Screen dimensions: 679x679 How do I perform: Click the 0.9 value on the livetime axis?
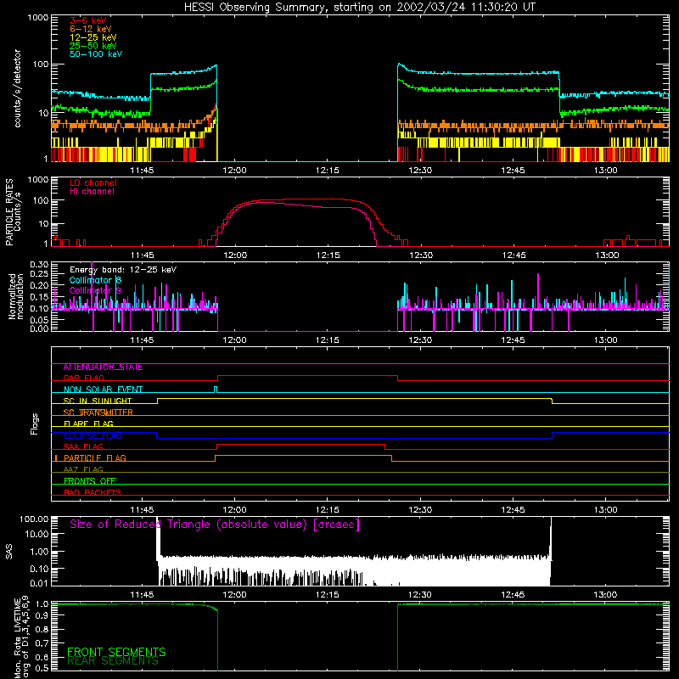click(x=42, y=615)
